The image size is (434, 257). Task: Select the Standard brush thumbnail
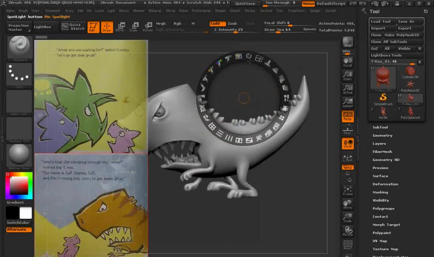coord(19,49)
